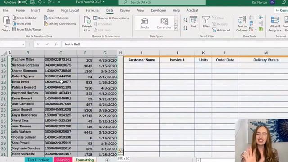Open the Get Data dropdown
The image size is (288, 162).
click(6, 24)
